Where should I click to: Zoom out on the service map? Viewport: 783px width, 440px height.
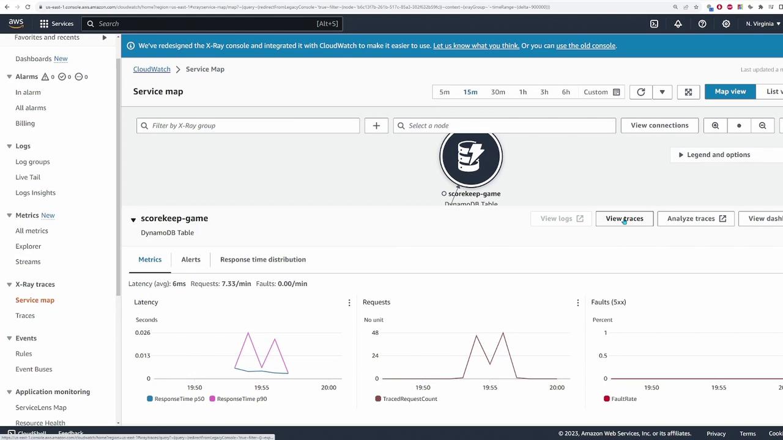[762, 125]
